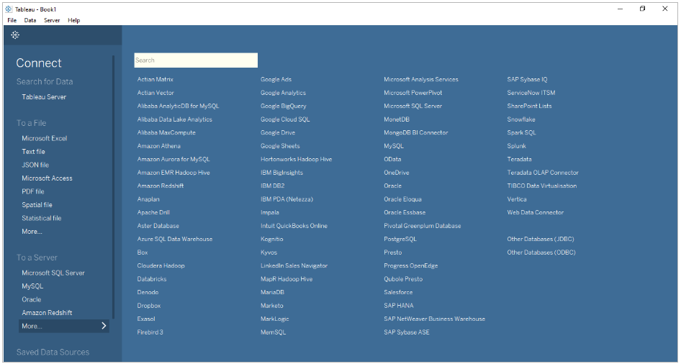Open the Data menu
Screen dimensions: 681x364
click(x=30, y=20)
